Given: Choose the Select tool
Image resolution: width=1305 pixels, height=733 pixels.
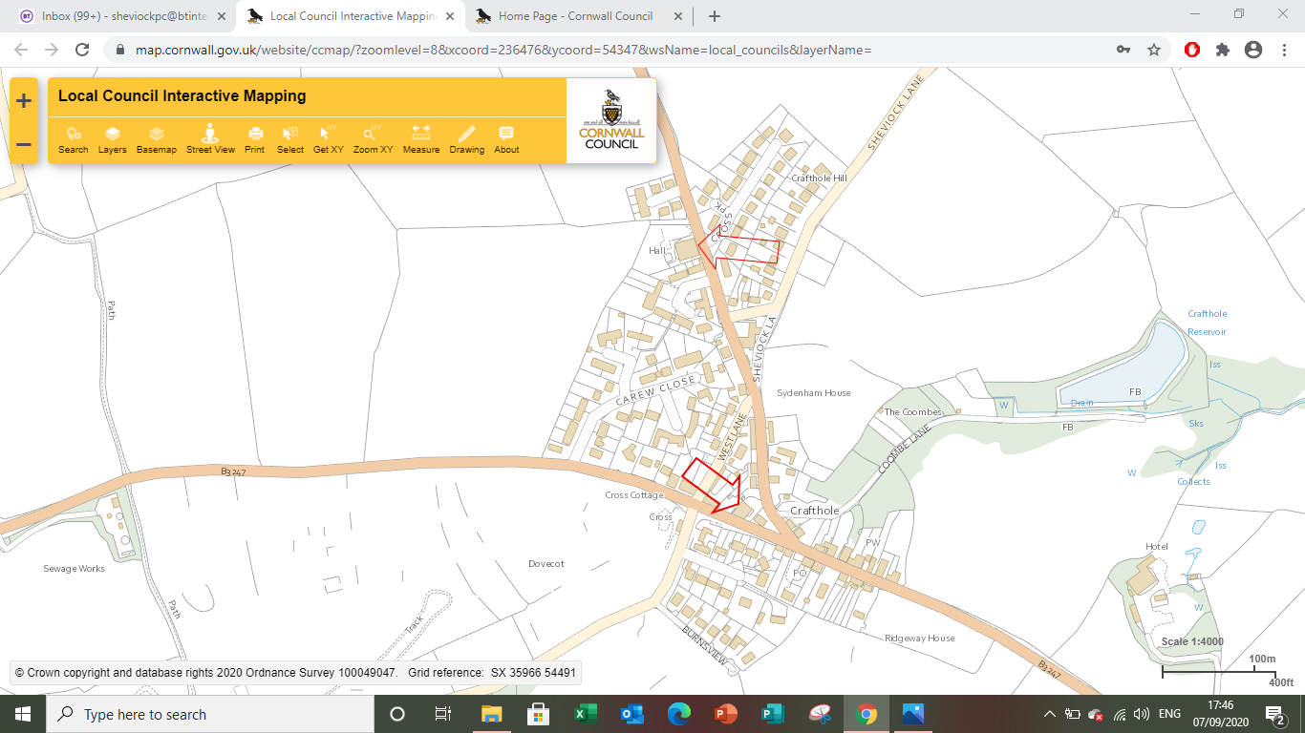Looking at the screenshot, I should click(x=290, y=139).
